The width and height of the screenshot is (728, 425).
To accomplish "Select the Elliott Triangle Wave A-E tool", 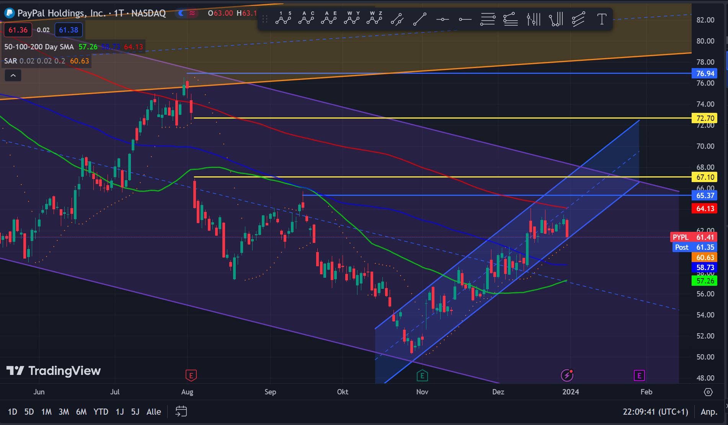I will [329, 18].
